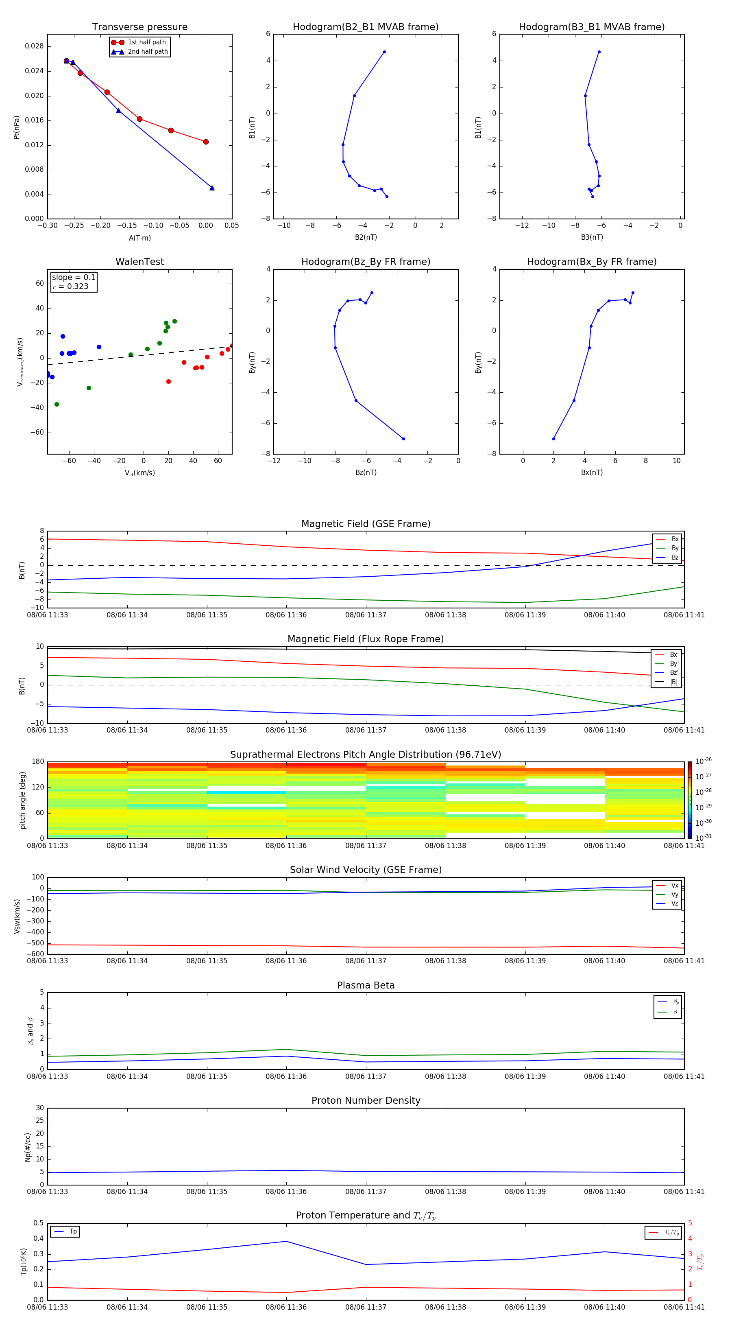
Task: Click last blue triangle on 2nd half path
Action: pyautogui.click(x=212, y=188)
